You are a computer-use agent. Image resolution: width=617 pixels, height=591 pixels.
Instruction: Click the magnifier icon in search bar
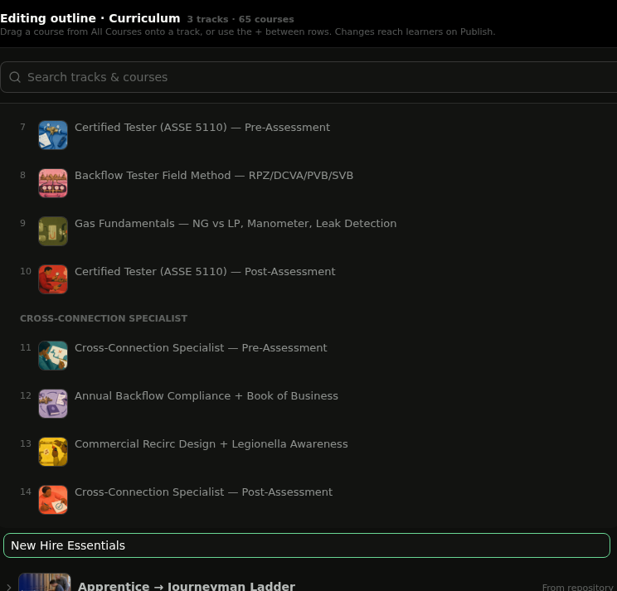(15, 77)
